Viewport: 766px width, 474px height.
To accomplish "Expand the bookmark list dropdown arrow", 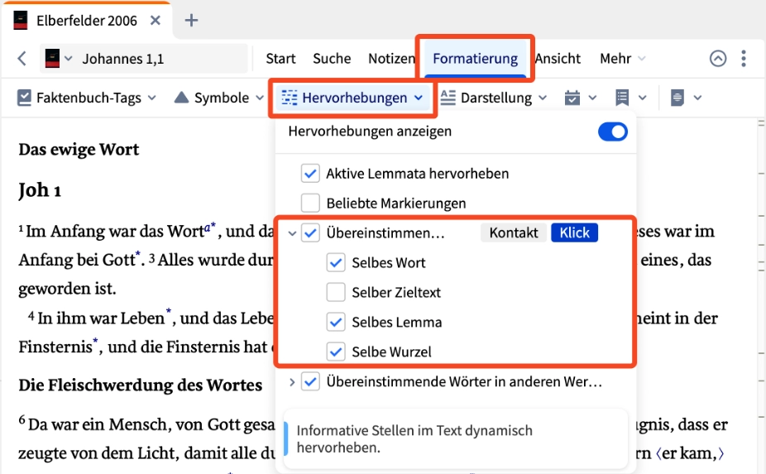I will (x=643, y=98).
